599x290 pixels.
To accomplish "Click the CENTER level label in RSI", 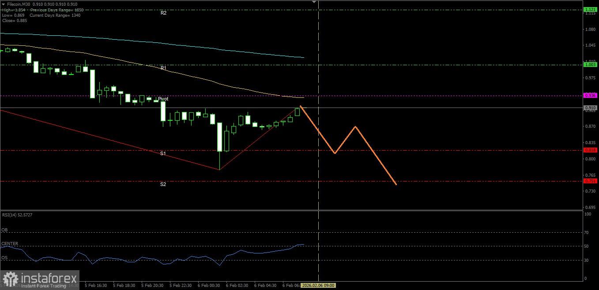I will [10, 244].
